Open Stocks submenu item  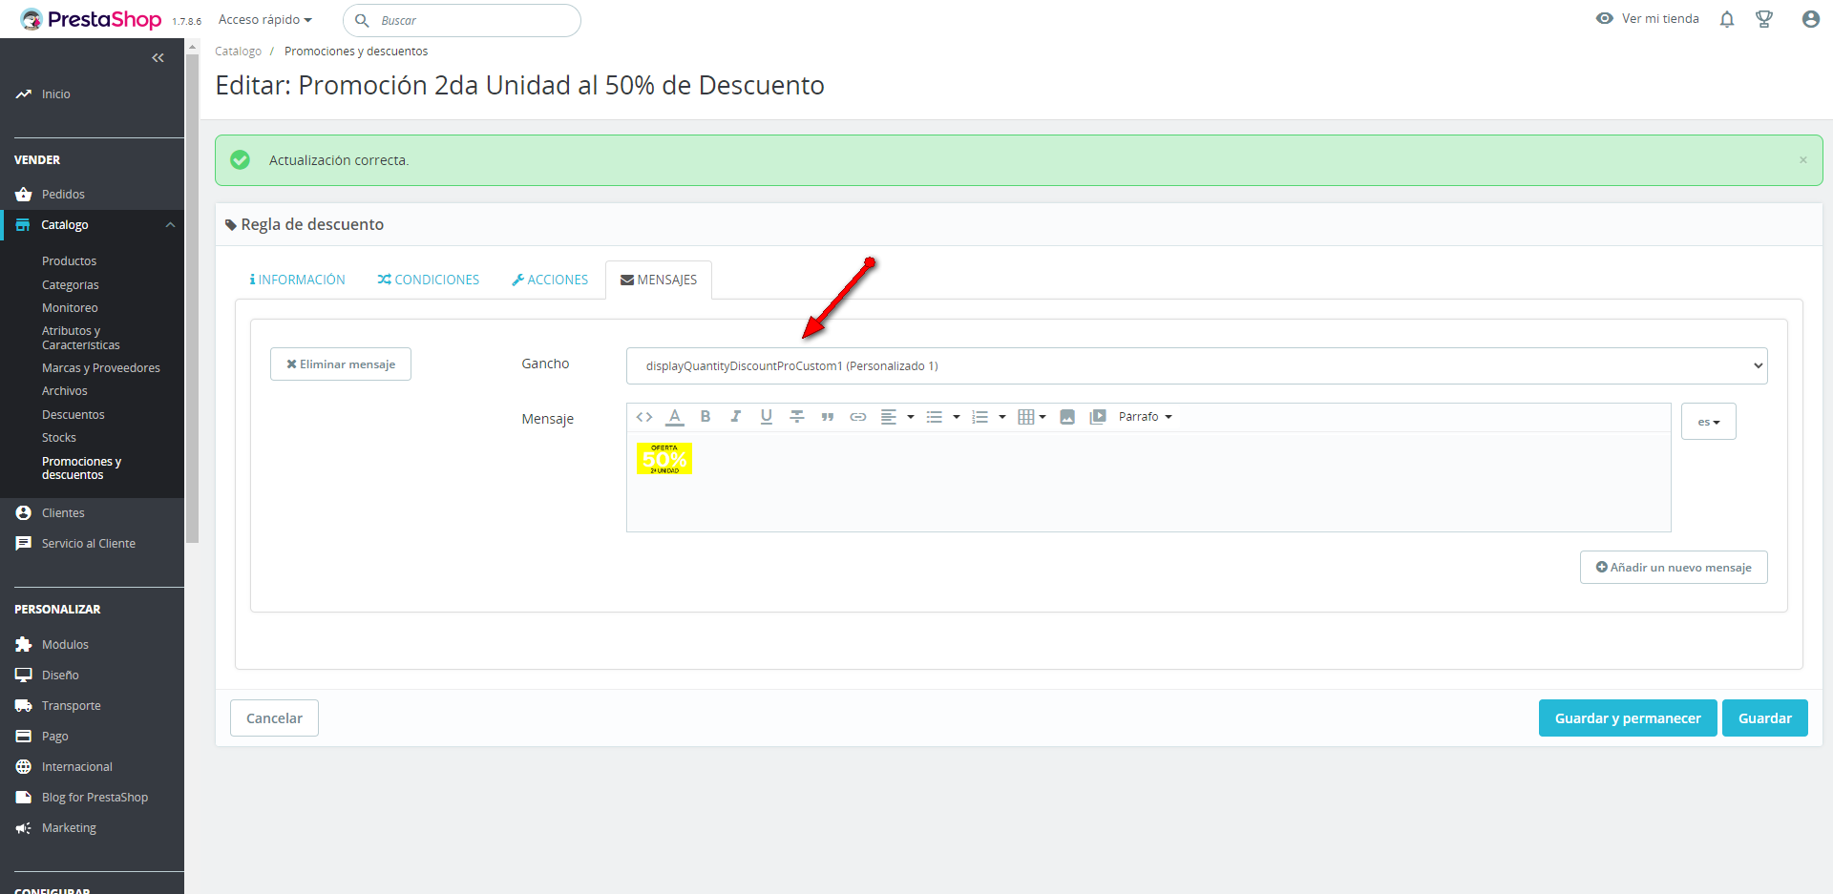59,438
